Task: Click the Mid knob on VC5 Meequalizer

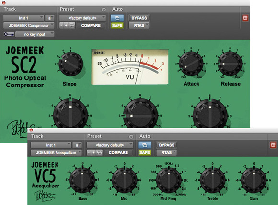Action: click(x=124, y=180)
